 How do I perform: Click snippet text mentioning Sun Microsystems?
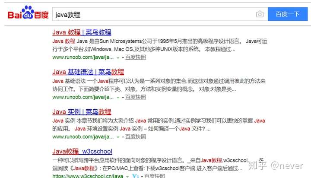(160, 45)
